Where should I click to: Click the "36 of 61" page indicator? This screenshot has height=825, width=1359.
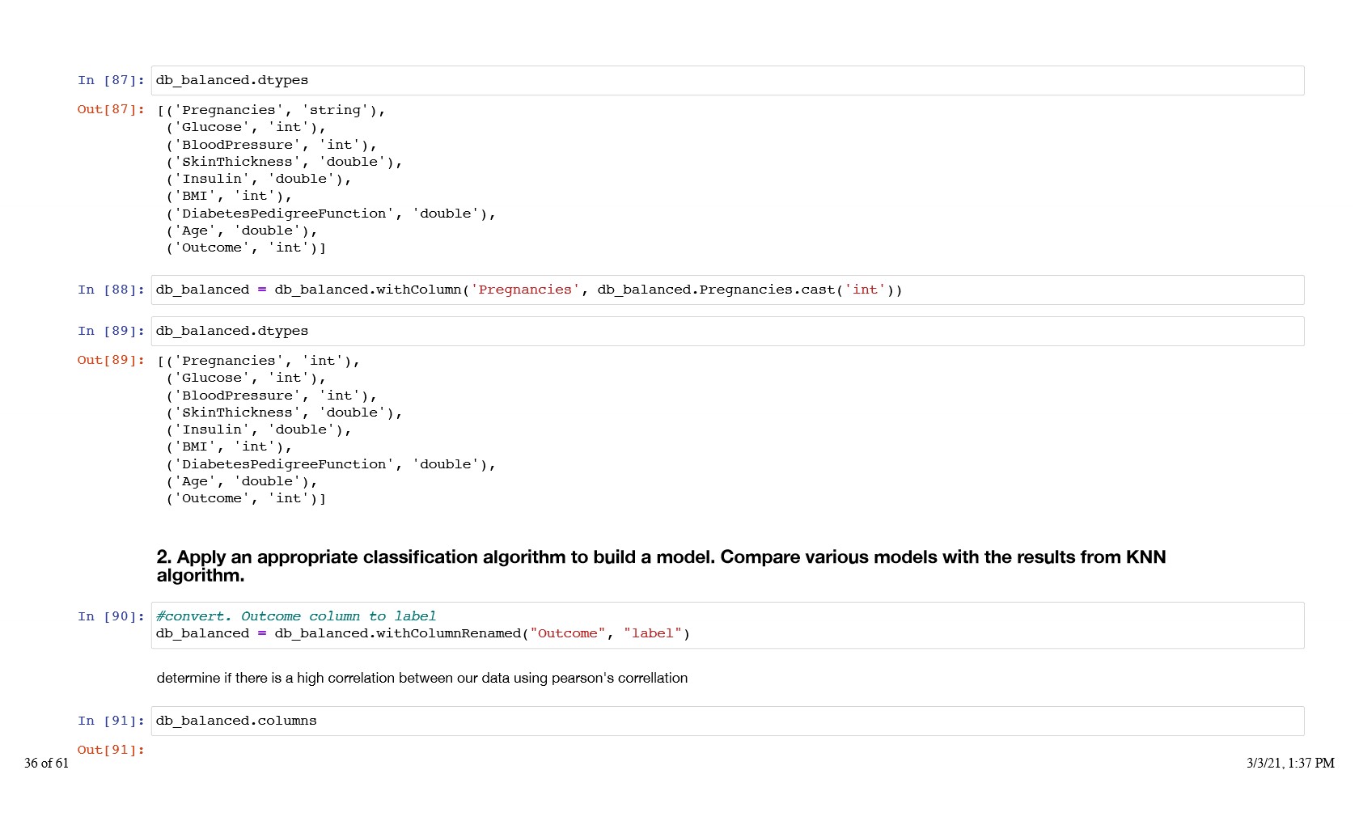point(46,764)
